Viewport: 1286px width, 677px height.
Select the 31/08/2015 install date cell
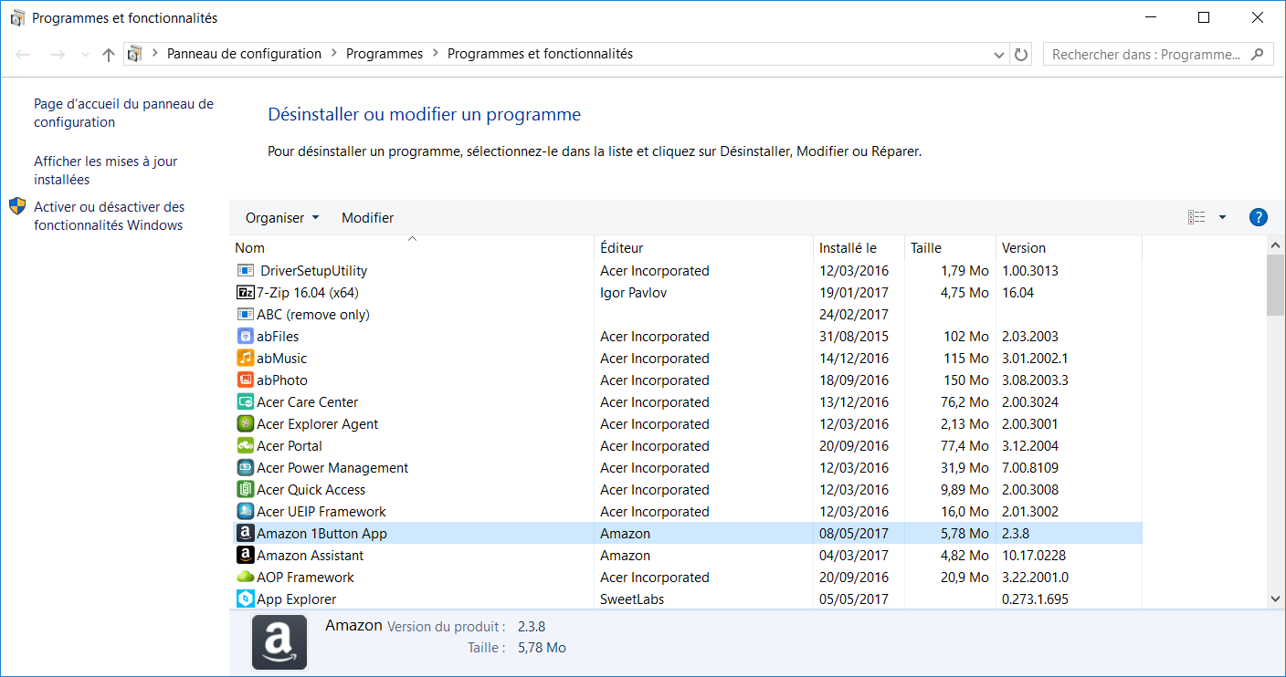[x=854, y=337]
